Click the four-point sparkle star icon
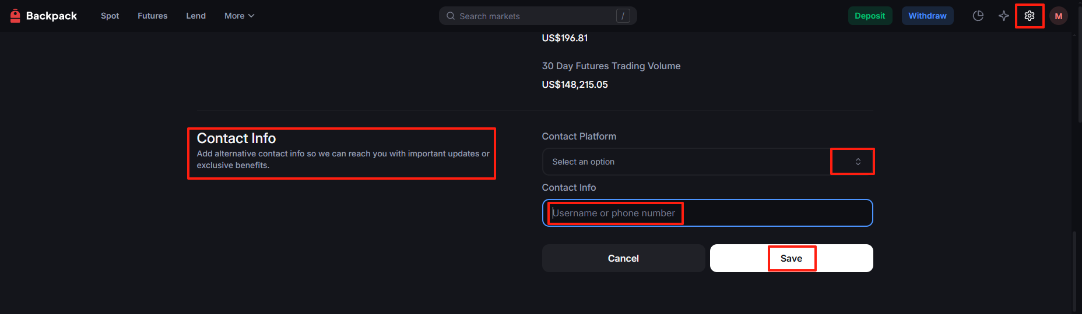This screenshot has height=314, width=1082. point(1003,16)
